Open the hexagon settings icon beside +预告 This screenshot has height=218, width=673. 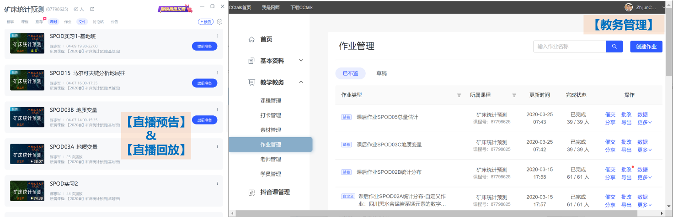[x=219, y=21]
